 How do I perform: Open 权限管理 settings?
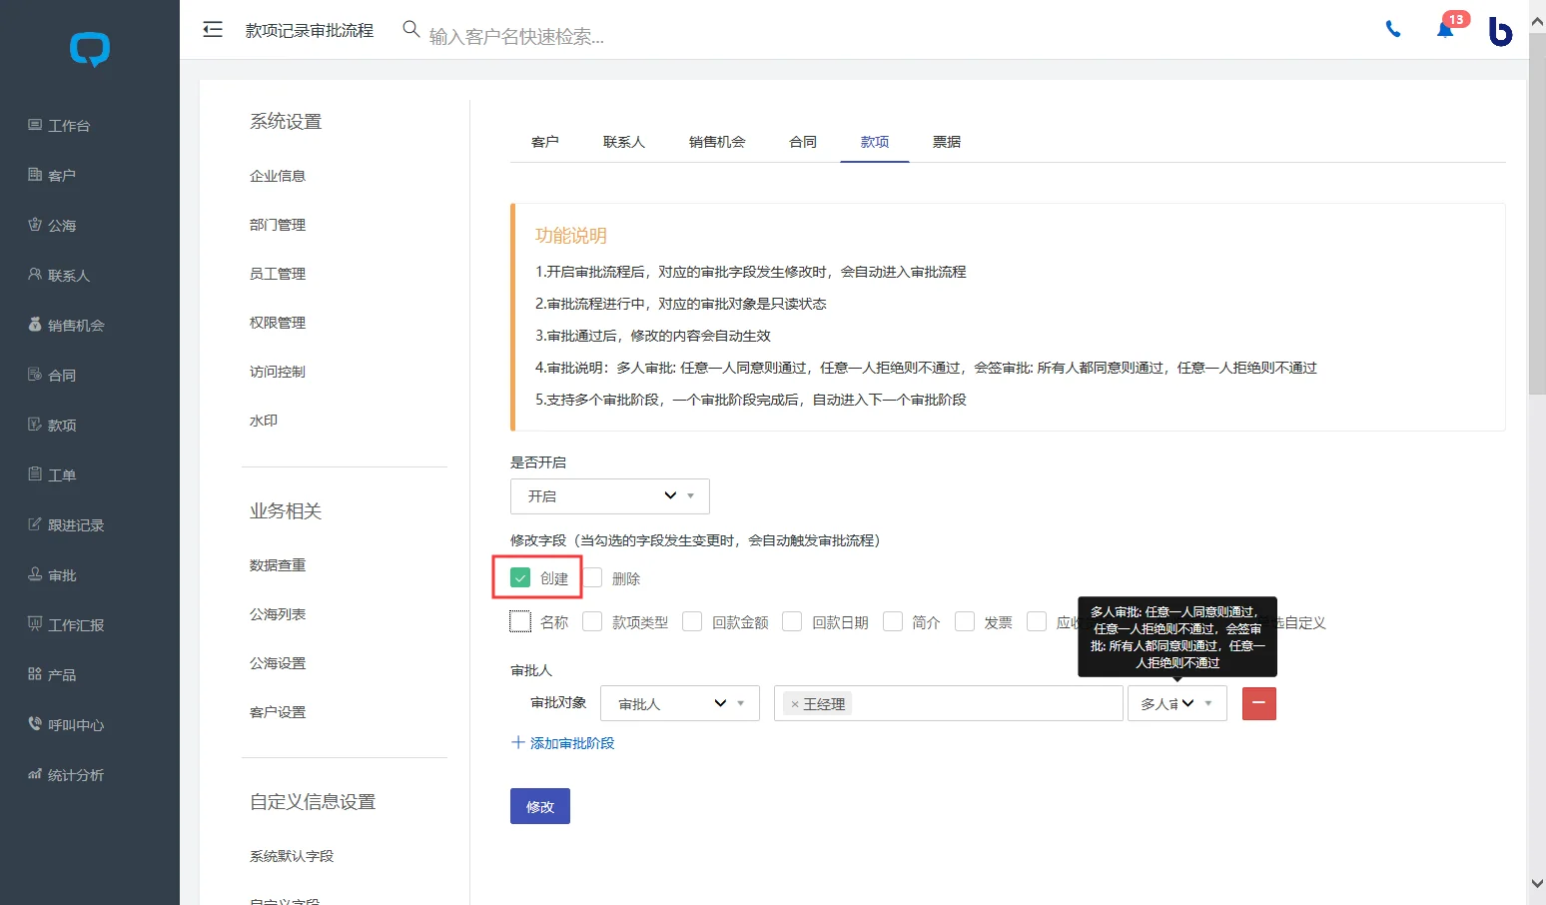point(278,323)
